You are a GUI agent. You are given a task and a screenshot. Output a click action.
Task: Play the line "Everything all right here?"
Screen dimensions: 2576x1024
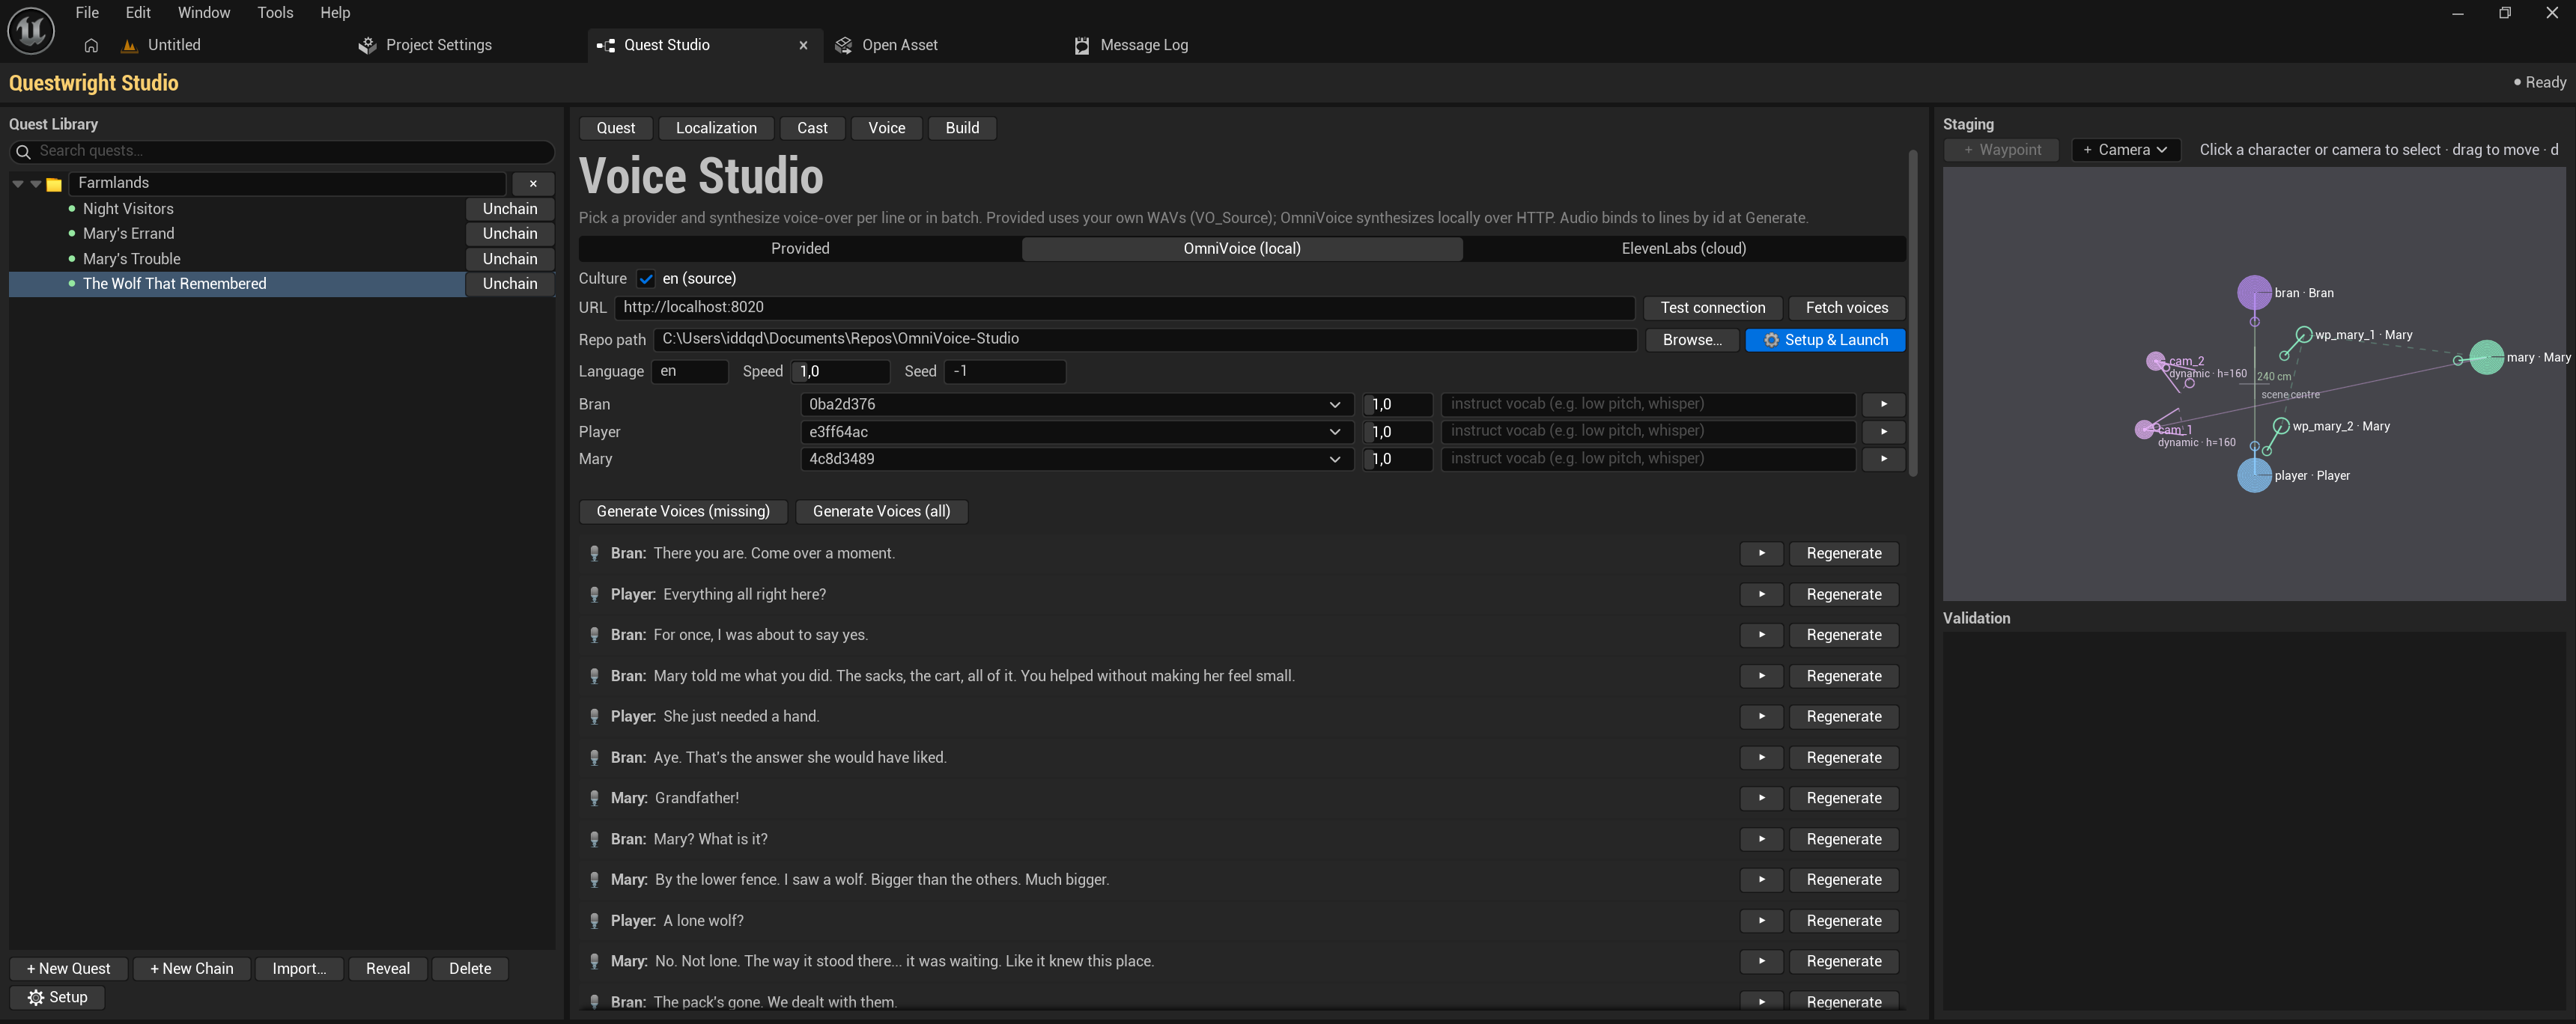[1761, 594]
